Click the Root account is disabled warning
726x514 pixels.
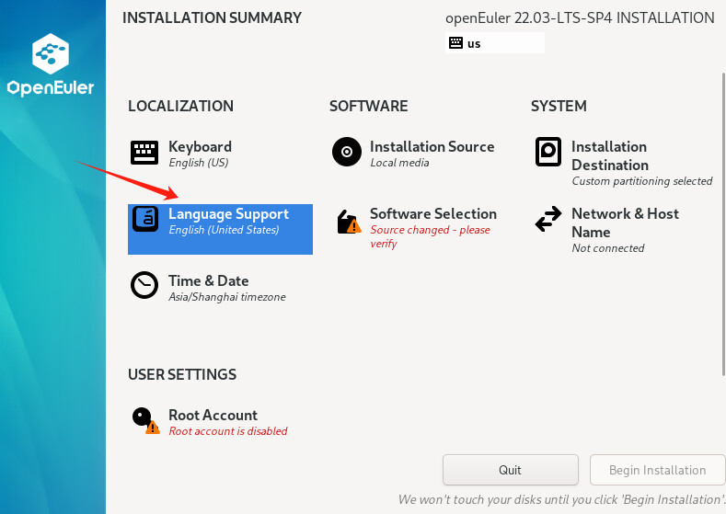[228, 431]
